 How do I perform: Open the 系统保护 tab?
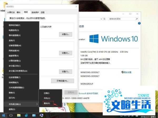pos(35,12)
